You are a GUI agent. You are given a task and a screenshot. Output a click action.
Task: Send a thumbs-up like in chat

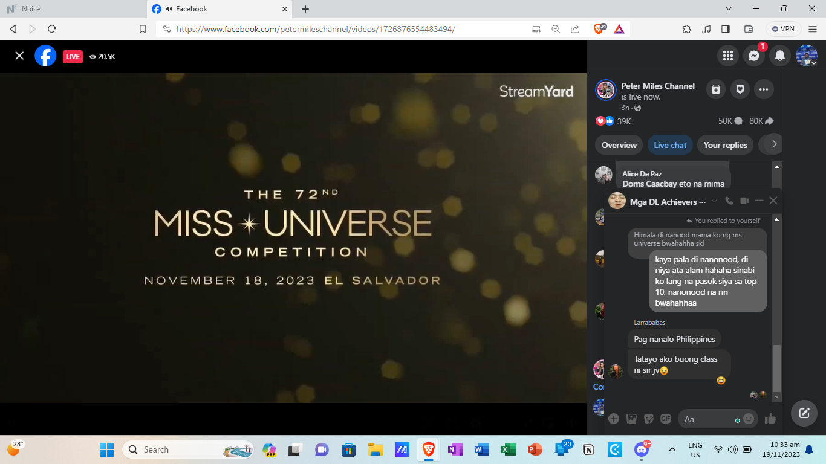[770, 419]
